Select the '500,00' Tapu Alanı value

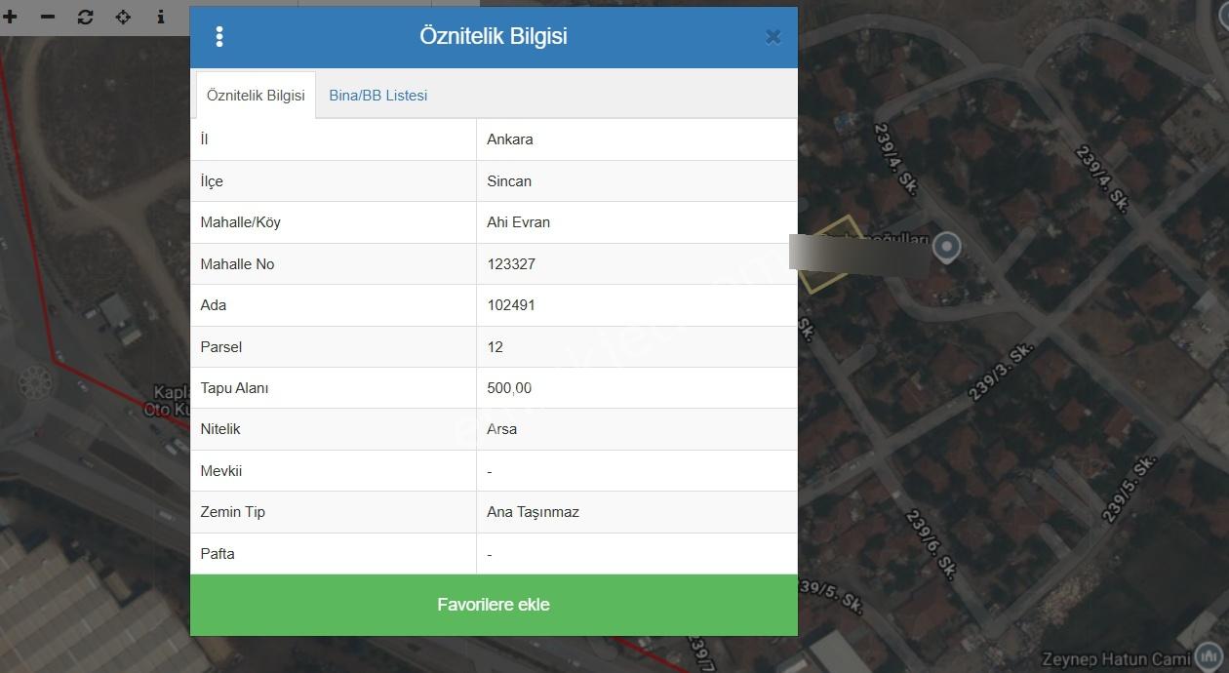(x=509, y=388)
